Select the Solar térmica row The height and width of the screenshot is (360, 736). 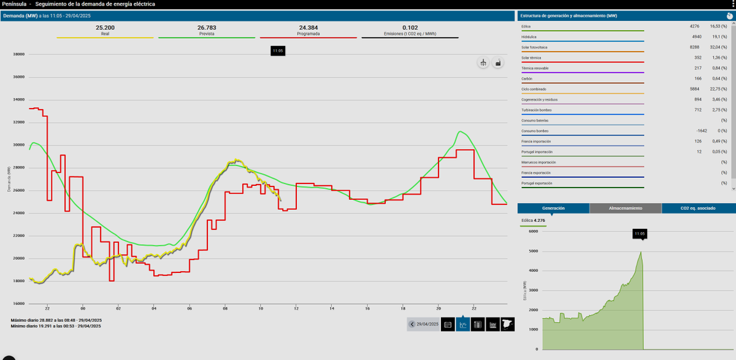point(624,58)
